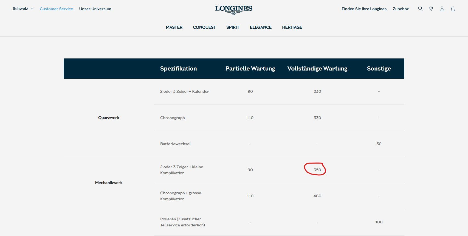This screenshot has width=468, height=236.
Task: Open the SPIRIT collection menu
Action: click(x=233, y=27)
